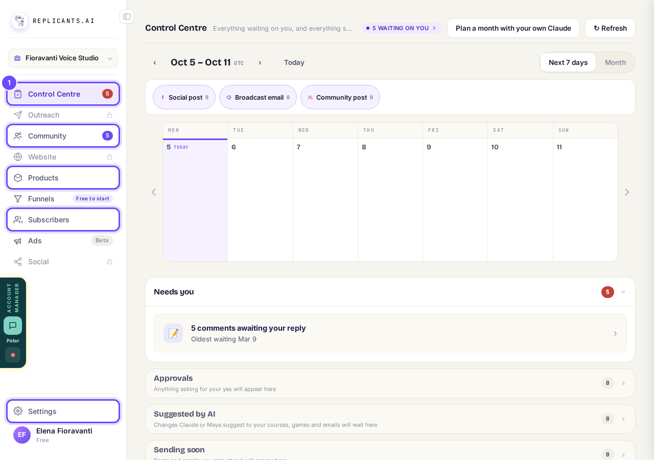The width and height of the screenshot is (654, 460).
Task: Switch to the Next 7 days view
Action: [568, 62]
